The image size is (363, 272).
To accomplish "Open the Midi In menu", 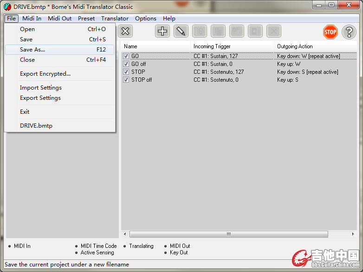I will 32,19.
